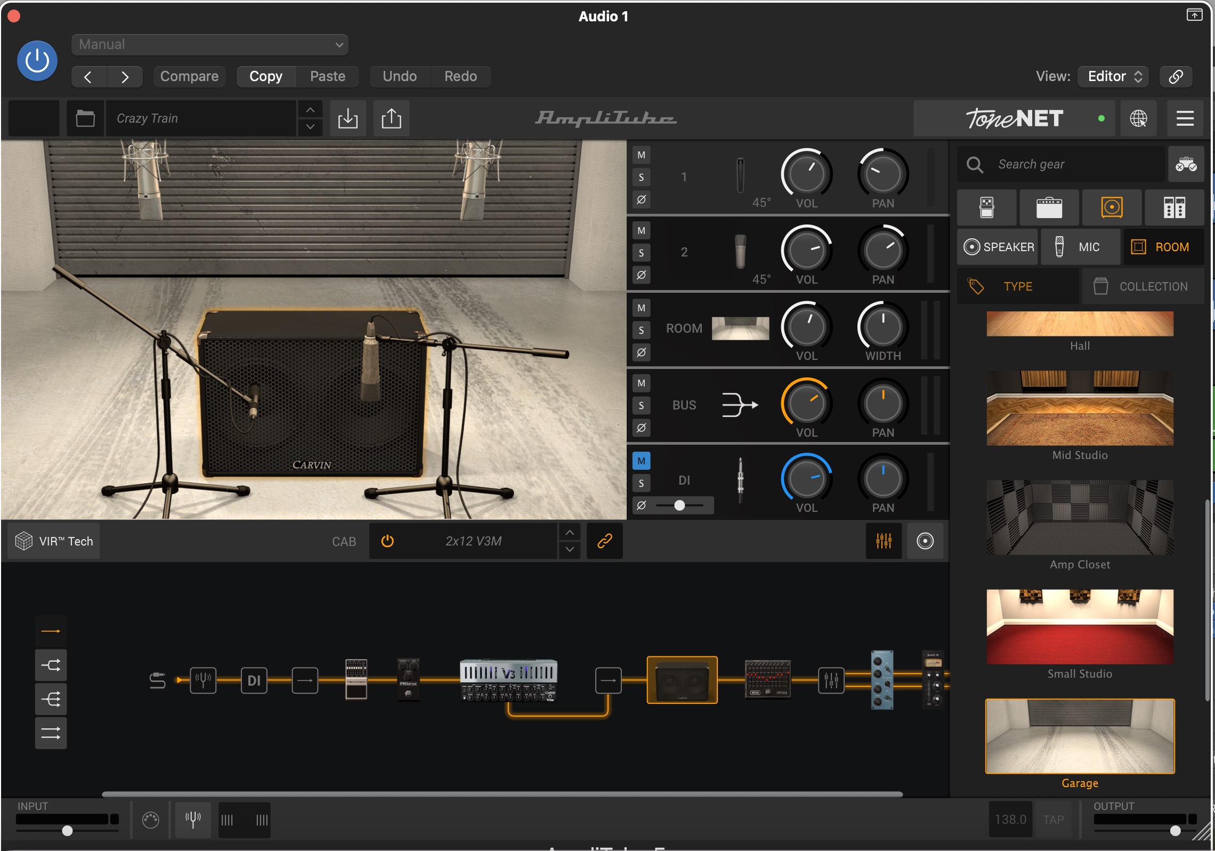Choose the Small Studio room

[1080, 627]
